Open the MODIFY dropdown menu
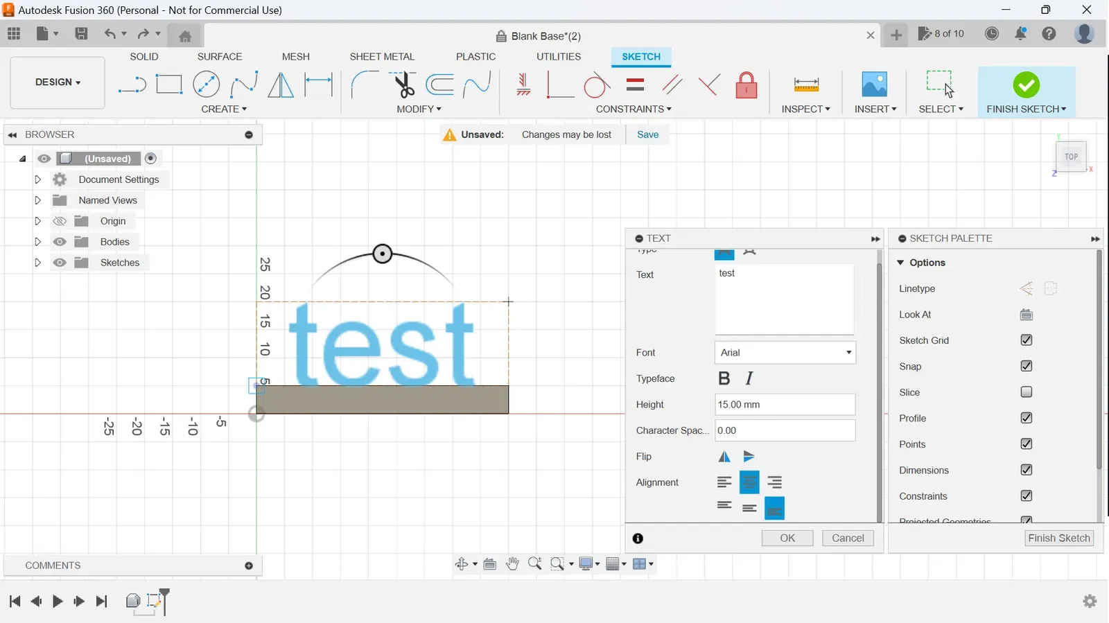This screenshot has width=1109, height=623. click(419, 109)
